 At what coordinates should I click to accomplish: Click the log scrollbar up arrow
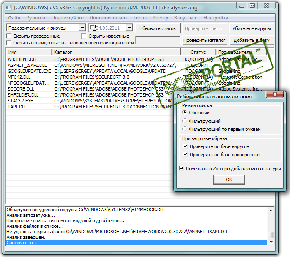click(x=271, y=210)
